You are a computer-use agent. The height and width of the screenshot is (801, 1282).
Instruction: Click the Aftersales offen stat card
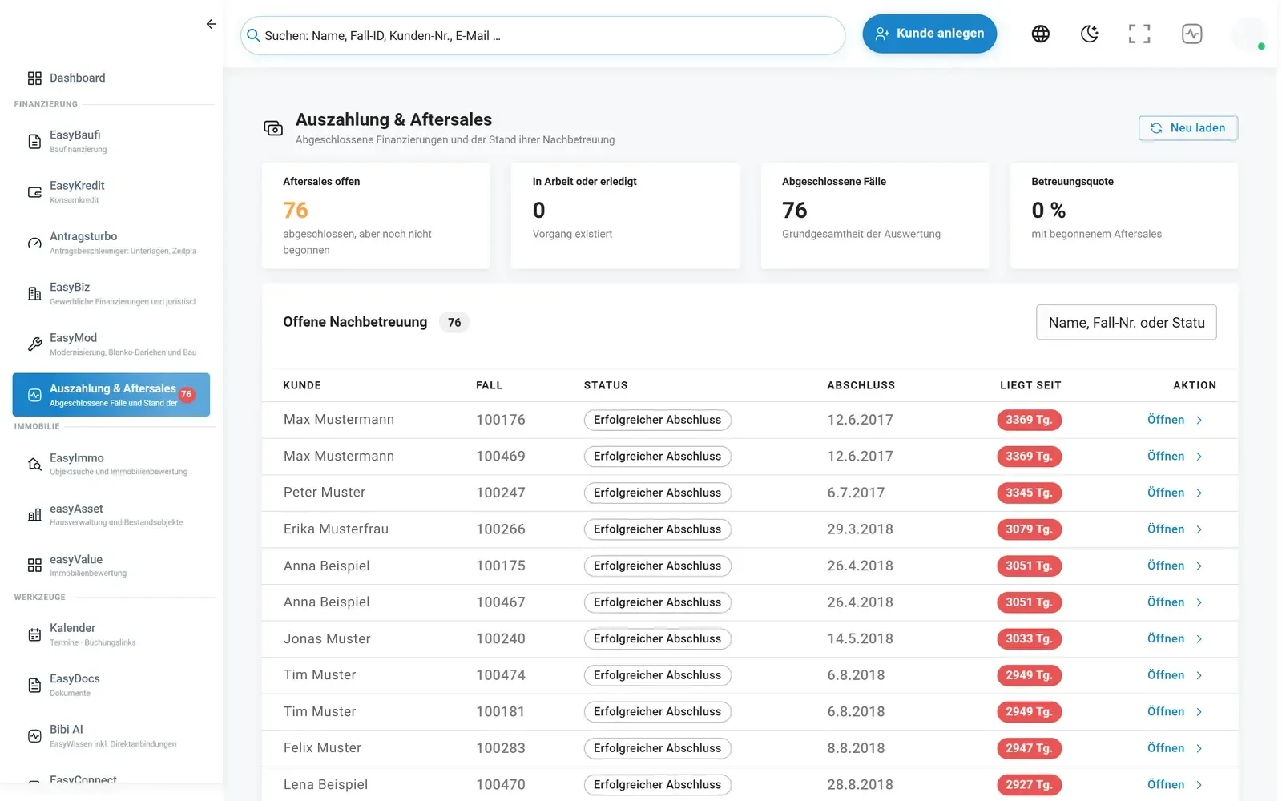(x=375, y=215)
